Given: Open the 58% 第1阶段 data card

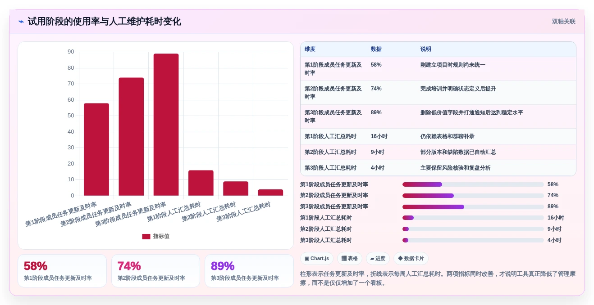Looking at the screenshot, I should pos(62,271).
